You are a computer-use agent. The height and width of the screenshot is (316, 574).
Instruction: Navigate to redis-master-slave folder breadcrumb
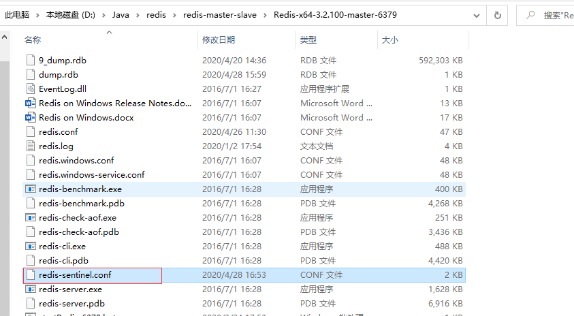tap(220, 15)
